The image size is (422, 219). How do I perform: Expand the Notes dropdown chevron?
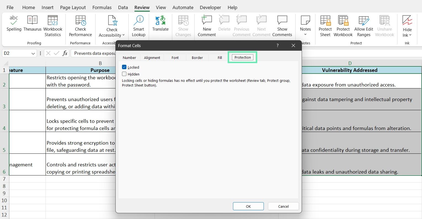(x=305, y=35)
